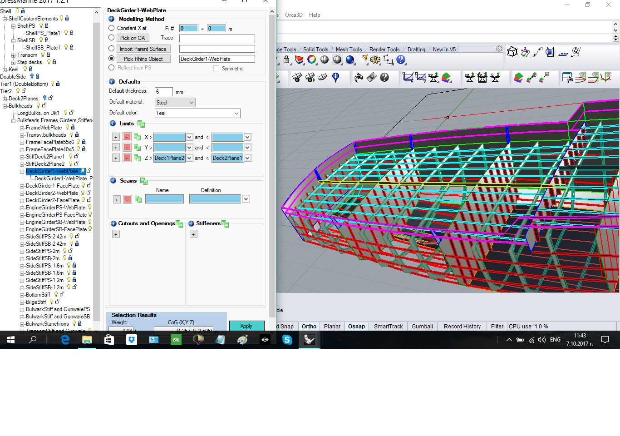The width and height of the screenshot is (620, 436).
Task: Open the gear options icon in the toolbar
Action: coord(375,59)
